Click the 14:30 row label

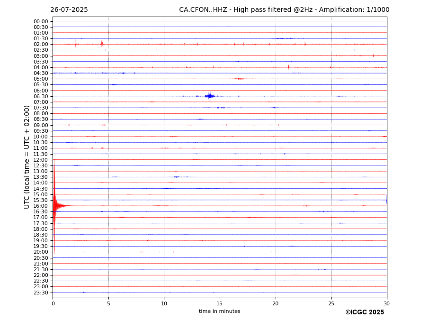41,189
